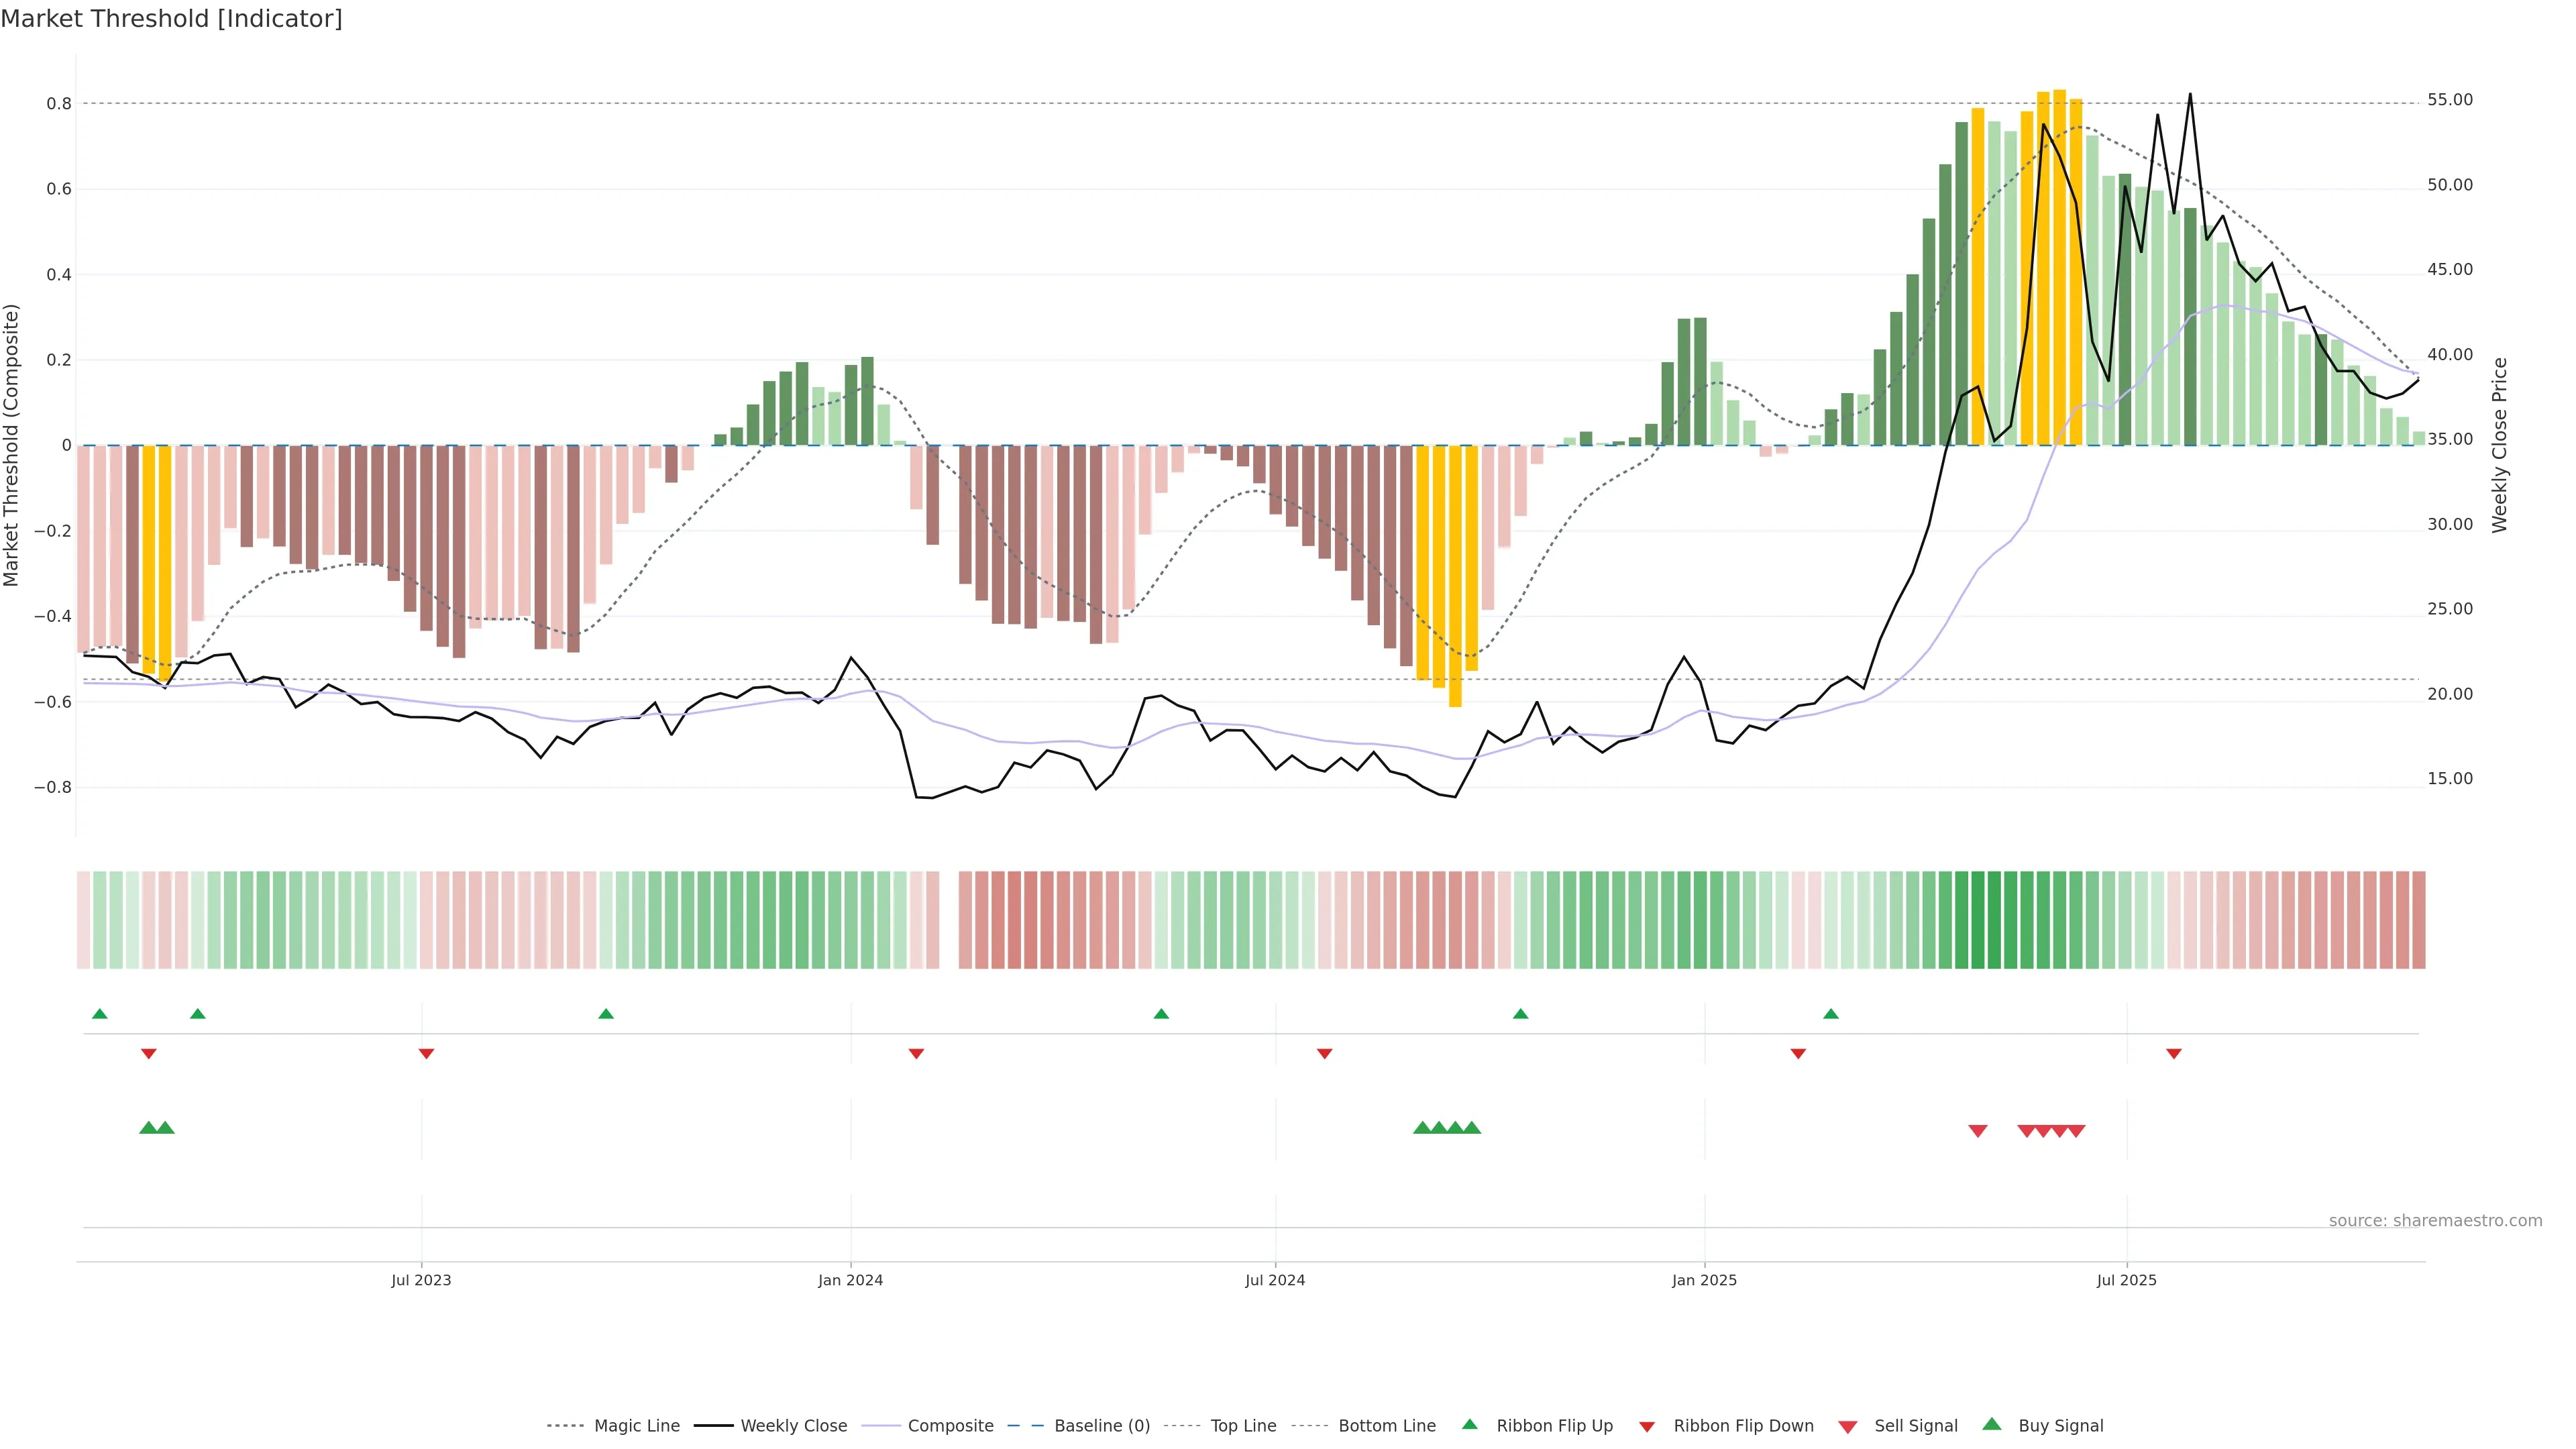The width and height of the screenshot is (2576, 1449).
Task: Click the Jan 2025 x-axis label
Action: coord(1704,1280)
